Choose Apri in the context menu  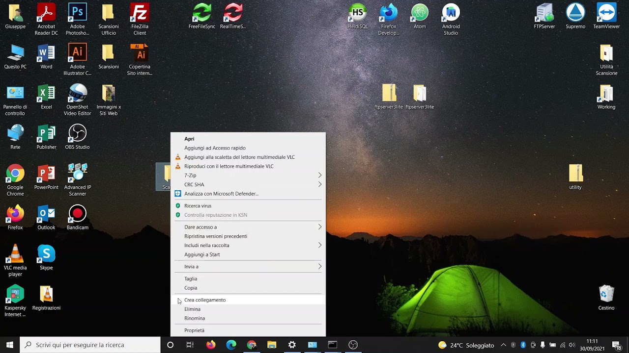click(248, 139)
